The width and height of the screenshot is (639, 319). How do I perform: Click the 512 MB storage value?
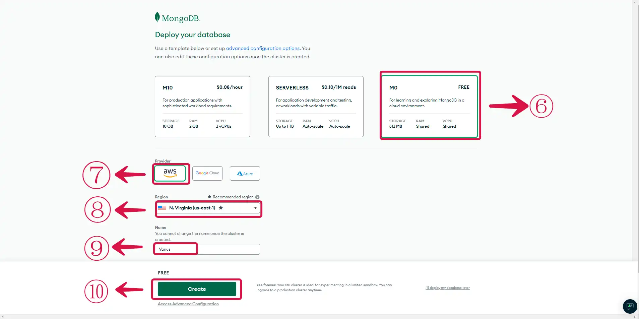pos(396,126)
